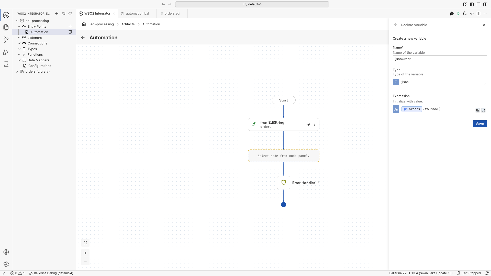Click the variable name input field
Viewport: 491px width, 276px height.
pos(440,59)
